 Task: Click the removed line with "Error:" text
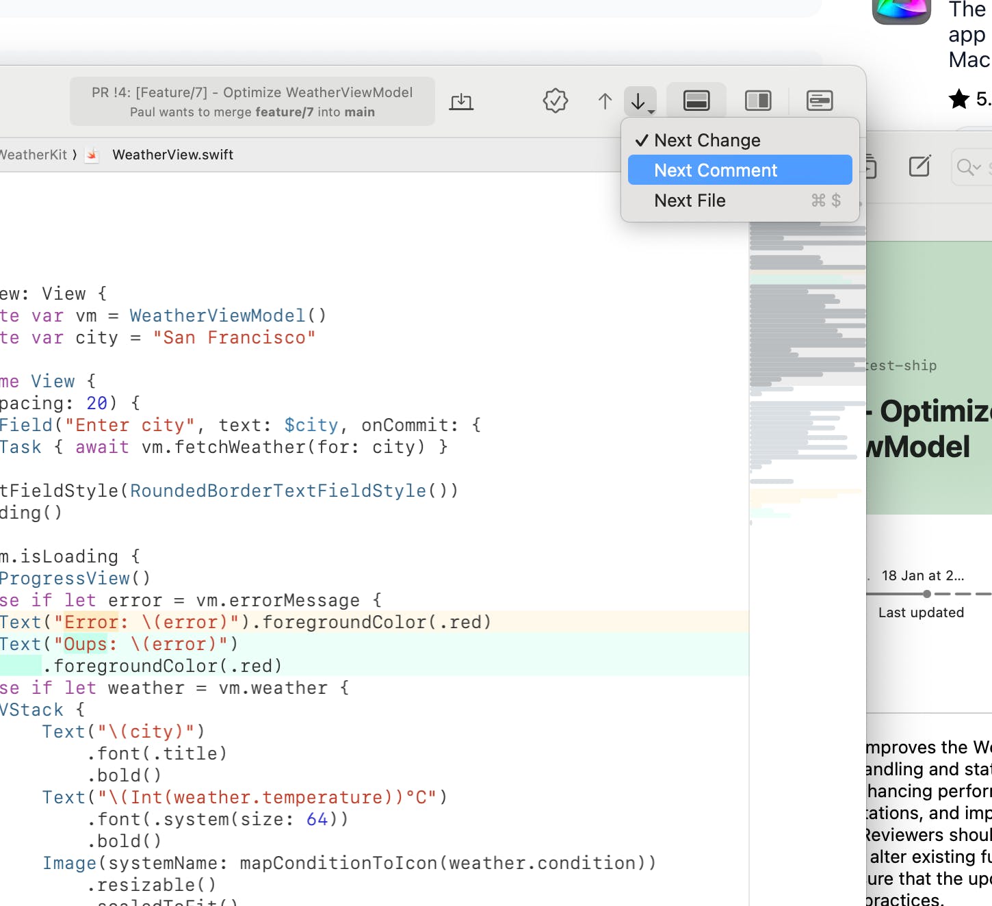coord(374,622)
